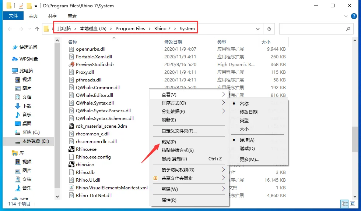Click the search magnifier icon

point(348,29)
